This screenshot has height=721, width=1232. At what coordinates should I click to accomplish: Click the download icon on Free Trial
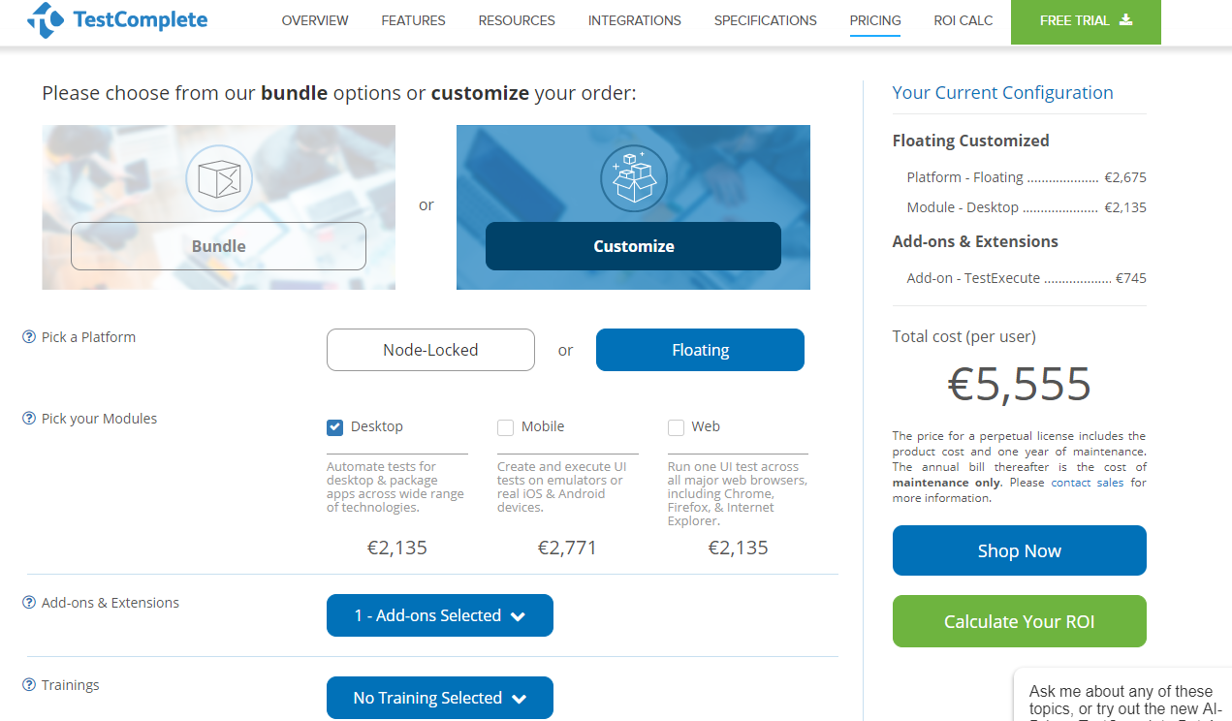coord(1125,19)
